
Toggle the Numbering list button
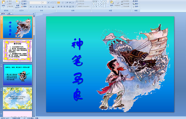click(63, 3)
